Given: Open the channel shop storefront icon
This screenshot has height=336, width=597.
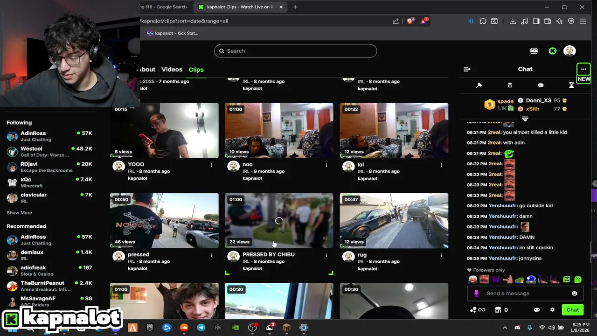Looking at the screenshot, I should point(498,310).
